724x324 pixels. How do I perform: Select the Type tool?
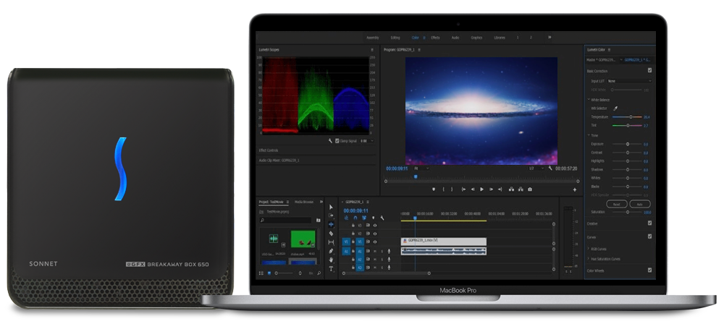(x=331, y=268)
